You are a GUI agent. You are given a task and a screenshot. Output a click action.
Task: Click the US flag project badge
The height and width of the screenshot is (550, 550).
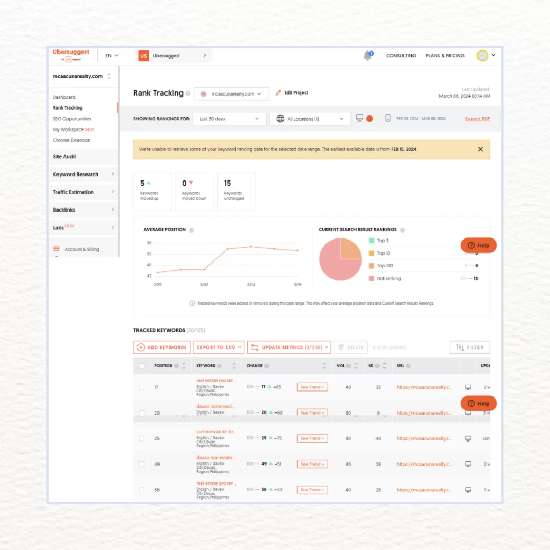(143, 56)
